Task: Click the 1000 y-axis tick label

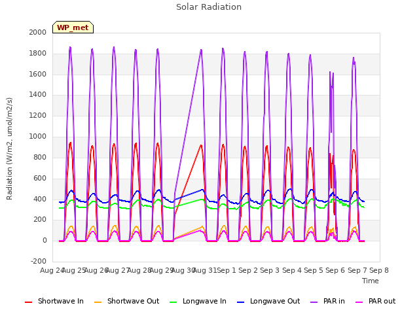Action: tap(38, 136)
